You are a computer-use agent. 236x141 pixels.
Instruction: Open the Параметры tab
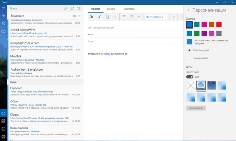click(x=129, y=8)
